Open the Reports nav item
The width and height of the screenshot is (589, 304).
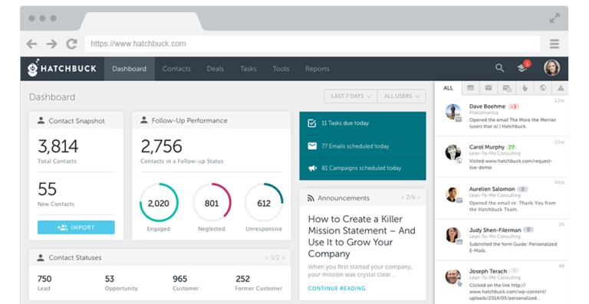[x=317, y=69]
